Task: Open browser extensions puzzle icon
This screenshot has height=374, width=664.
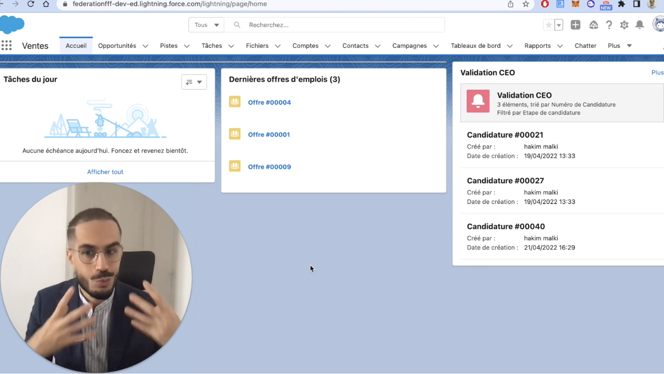Action: pos(622,4)
